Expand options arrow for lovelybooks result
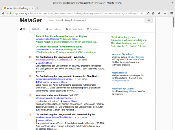This screenshot has width=175, height=130. 76,117
